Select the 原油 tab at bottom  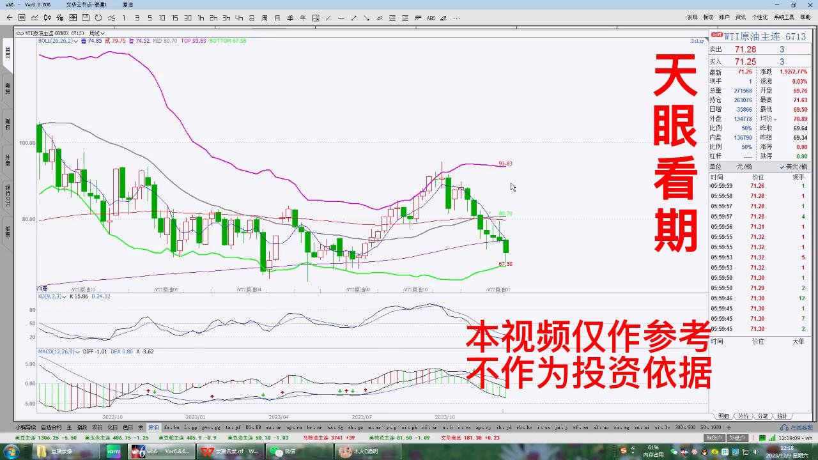[153, 427]
